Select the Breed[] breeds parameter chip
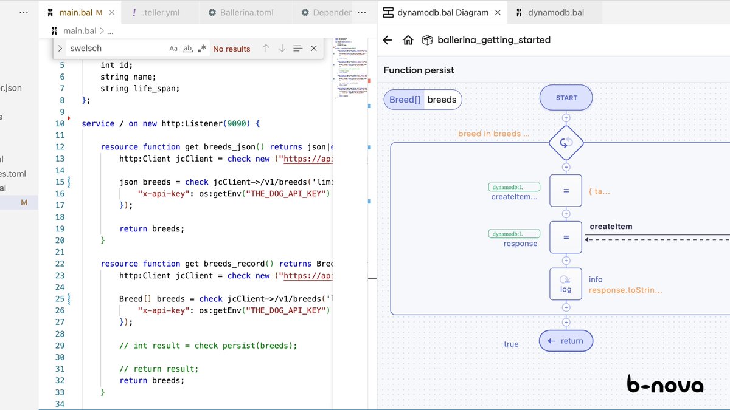The height and width of the screenshot is (410, 730). pos(422,100)
